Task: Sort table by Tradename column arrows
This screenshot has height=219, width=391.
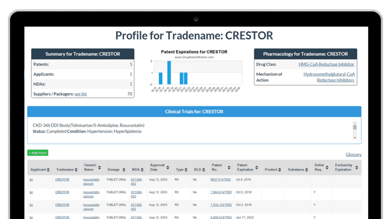Action: click(76, 169)
